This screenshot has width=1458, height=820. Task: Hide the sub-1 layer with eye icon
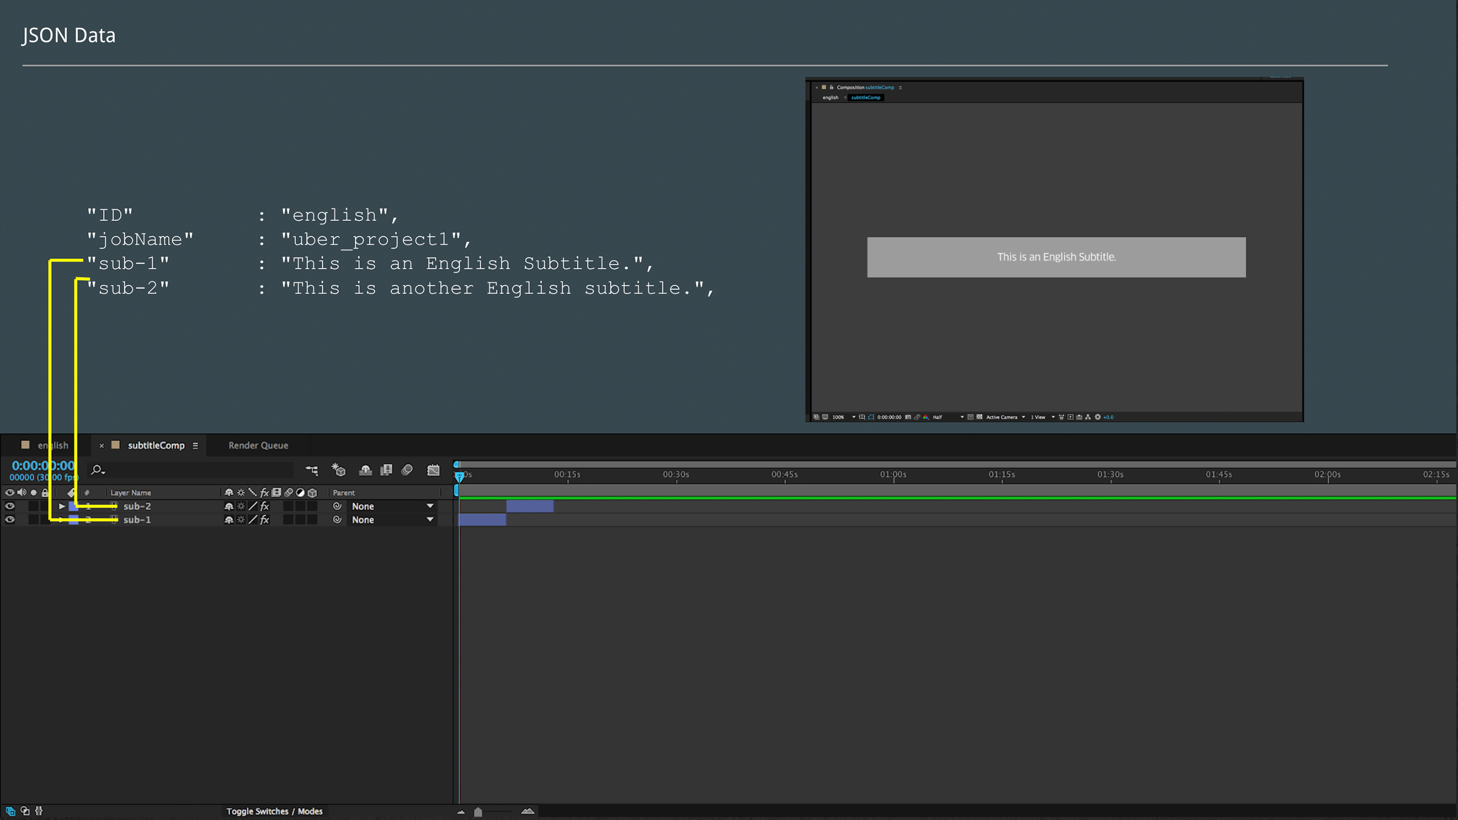[x=10, y=520]
